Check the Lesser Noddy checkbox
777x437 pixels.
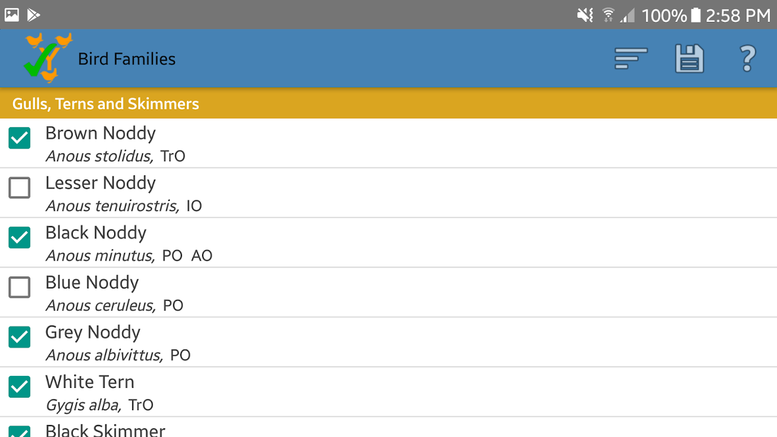pos(20,188)
